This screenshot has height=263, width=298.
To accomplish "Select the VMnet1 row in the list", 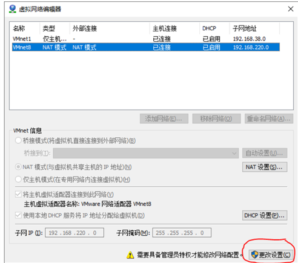I will coord(146,39).
